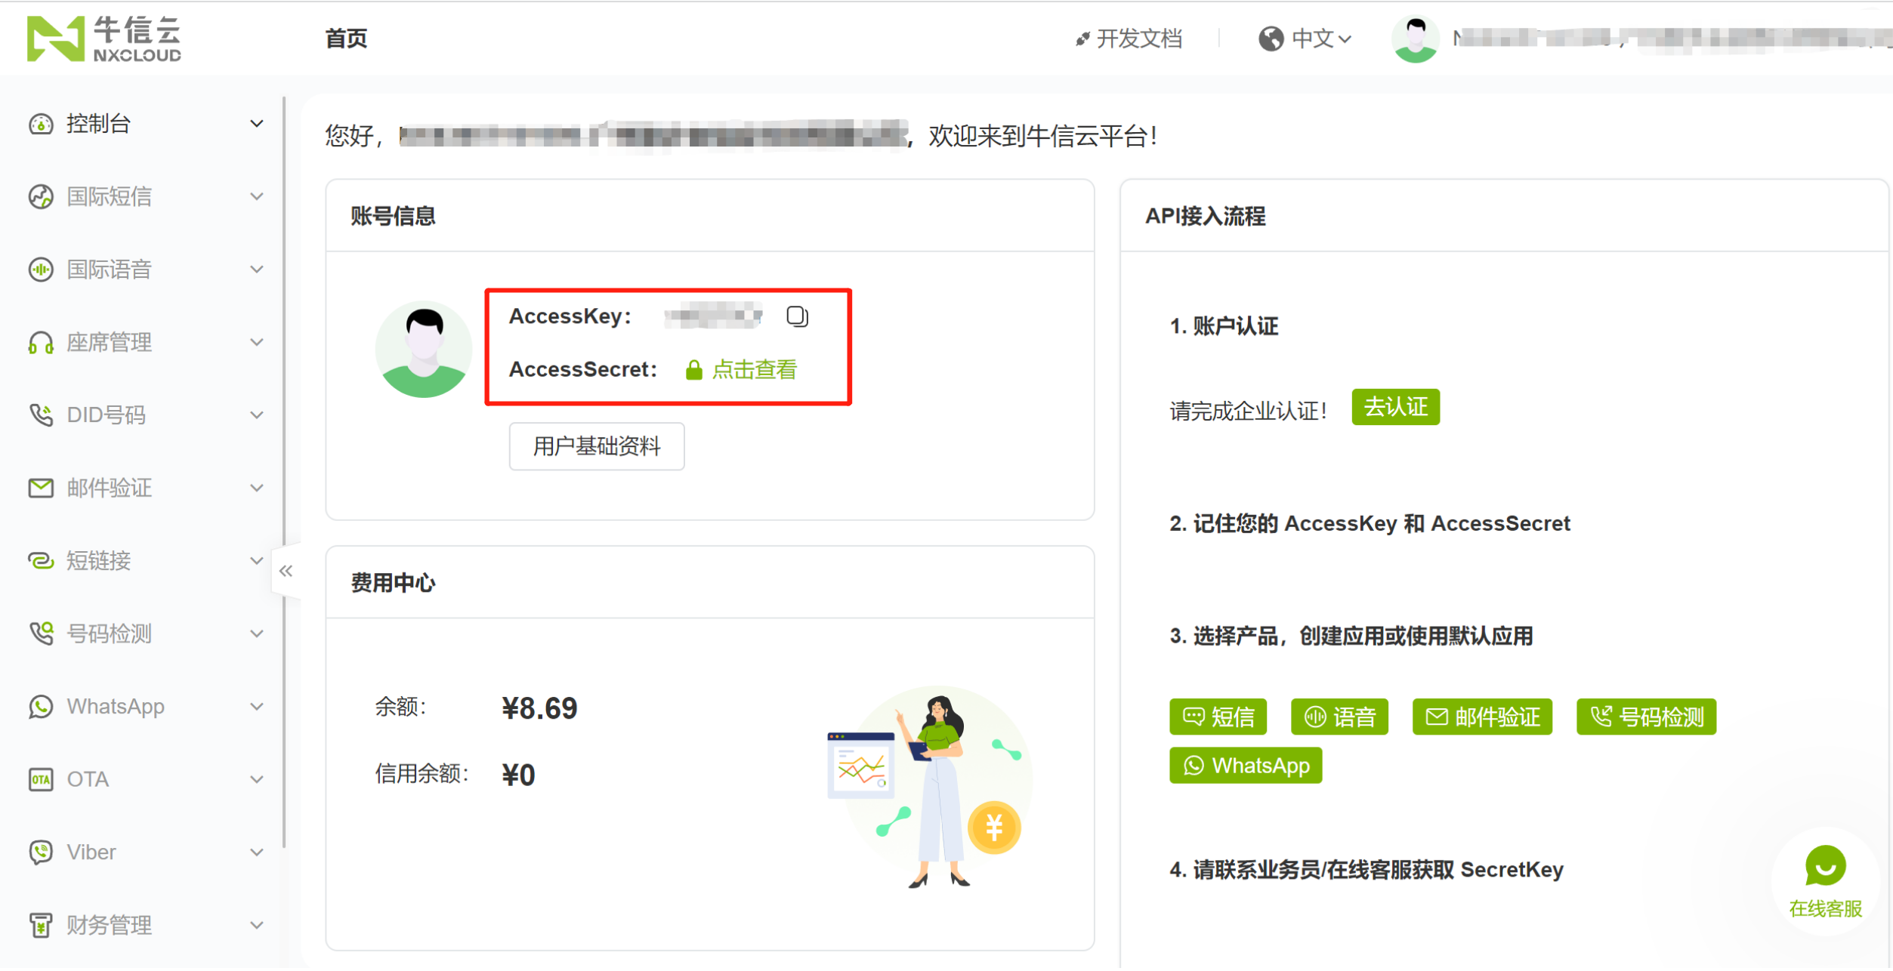Click the 去认证 certification button
The width and height of the screenshot is (1893, 971).
point(1394,407)
